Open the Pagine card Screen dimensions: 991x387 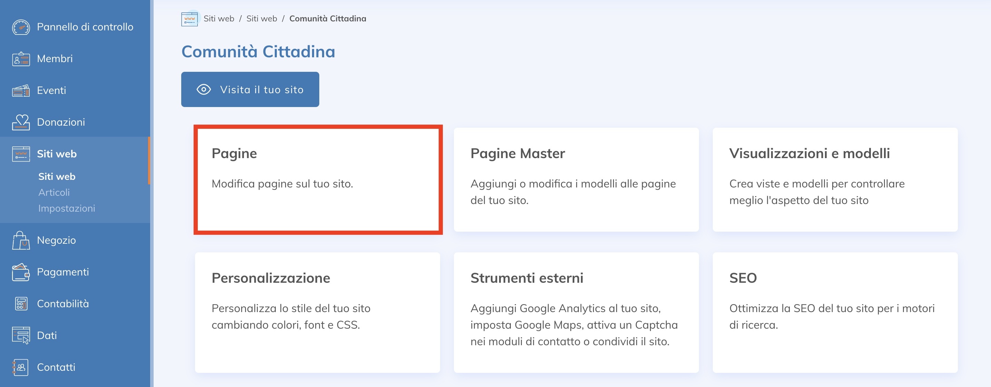click(x=318, y=180)
